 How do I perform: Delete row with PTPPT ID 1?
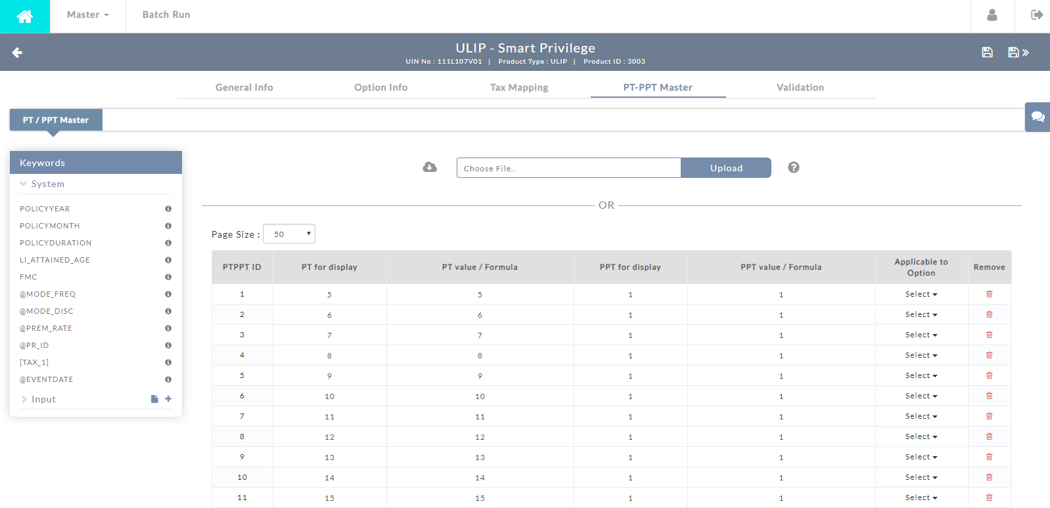(989, 294)
